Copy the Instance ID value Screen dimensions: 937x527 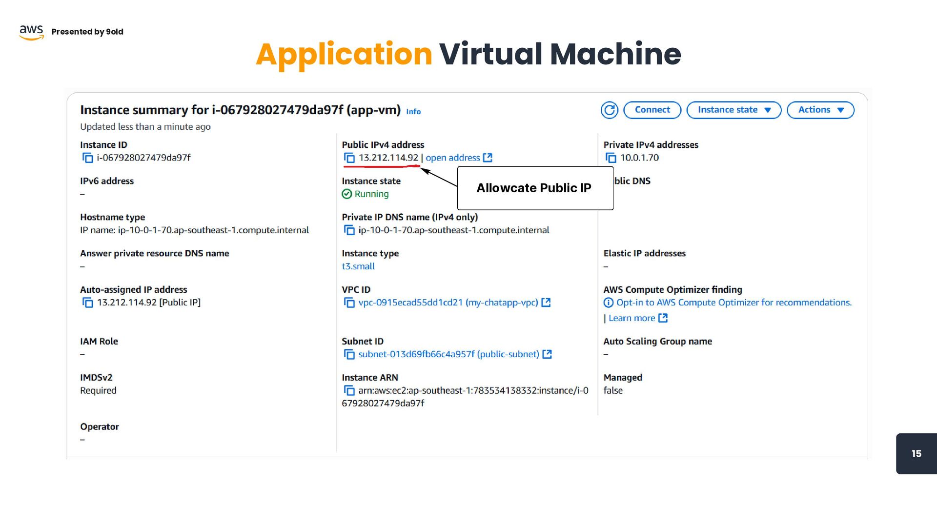[88, 158]
